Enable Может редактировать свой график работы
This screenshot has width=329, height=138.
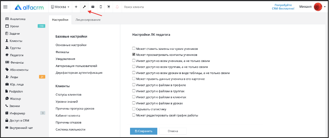tap(134, 115)
